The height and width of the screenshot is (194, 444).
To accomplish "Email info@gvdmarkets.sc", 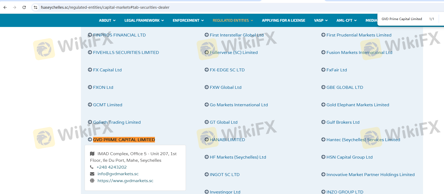I will pos(118,174).
